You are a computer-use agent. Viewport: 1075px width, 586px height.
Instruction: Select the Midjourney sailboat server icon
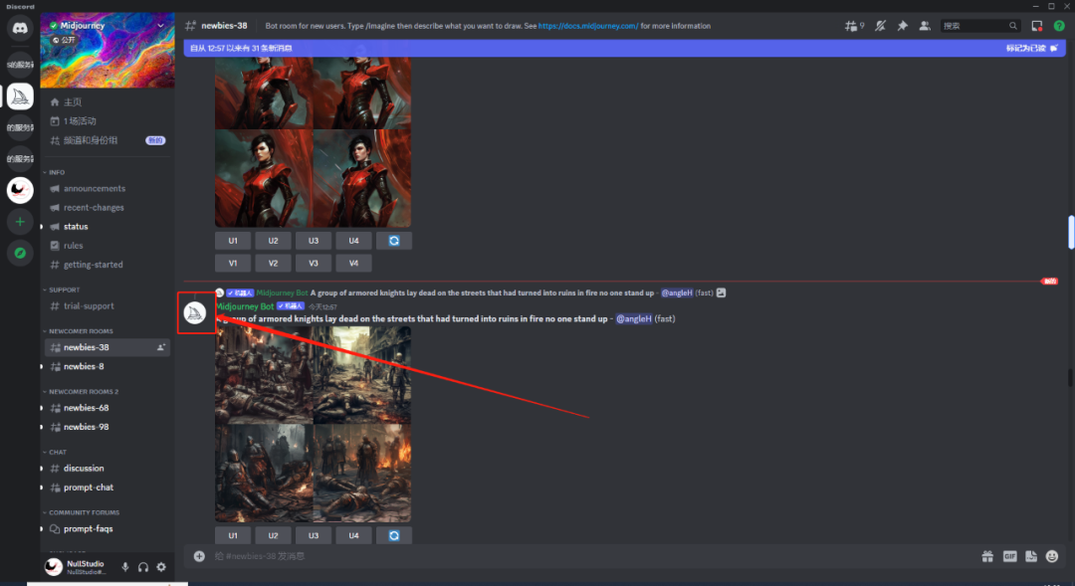(x=20, y=97)
